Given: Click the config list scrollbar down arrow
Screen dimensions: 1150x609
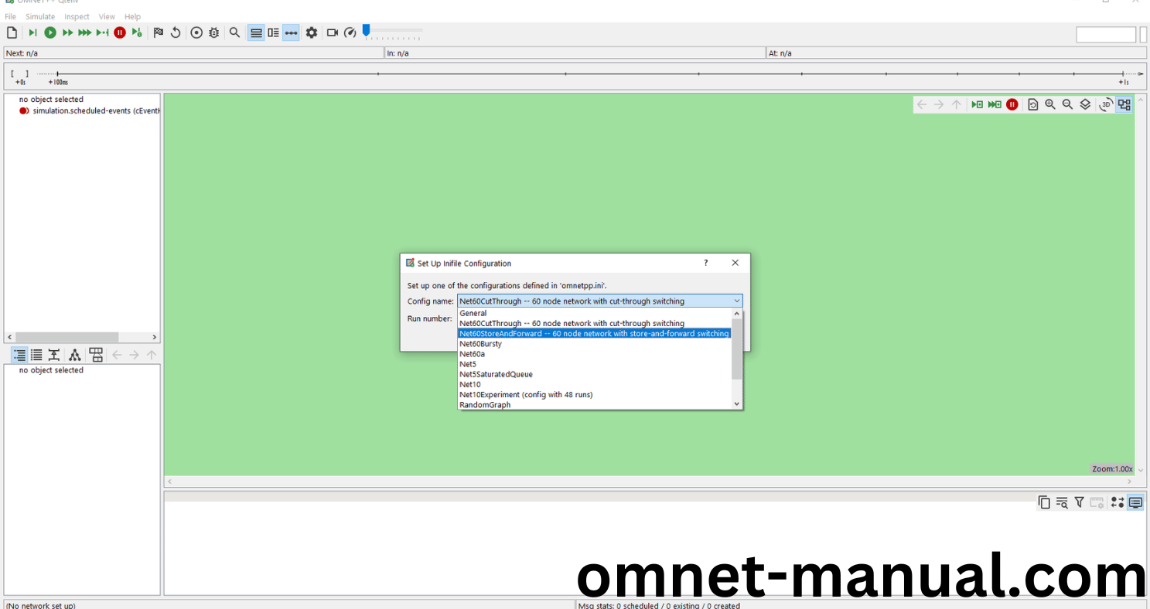Looking at the screenshot, I should coord(736,403).
